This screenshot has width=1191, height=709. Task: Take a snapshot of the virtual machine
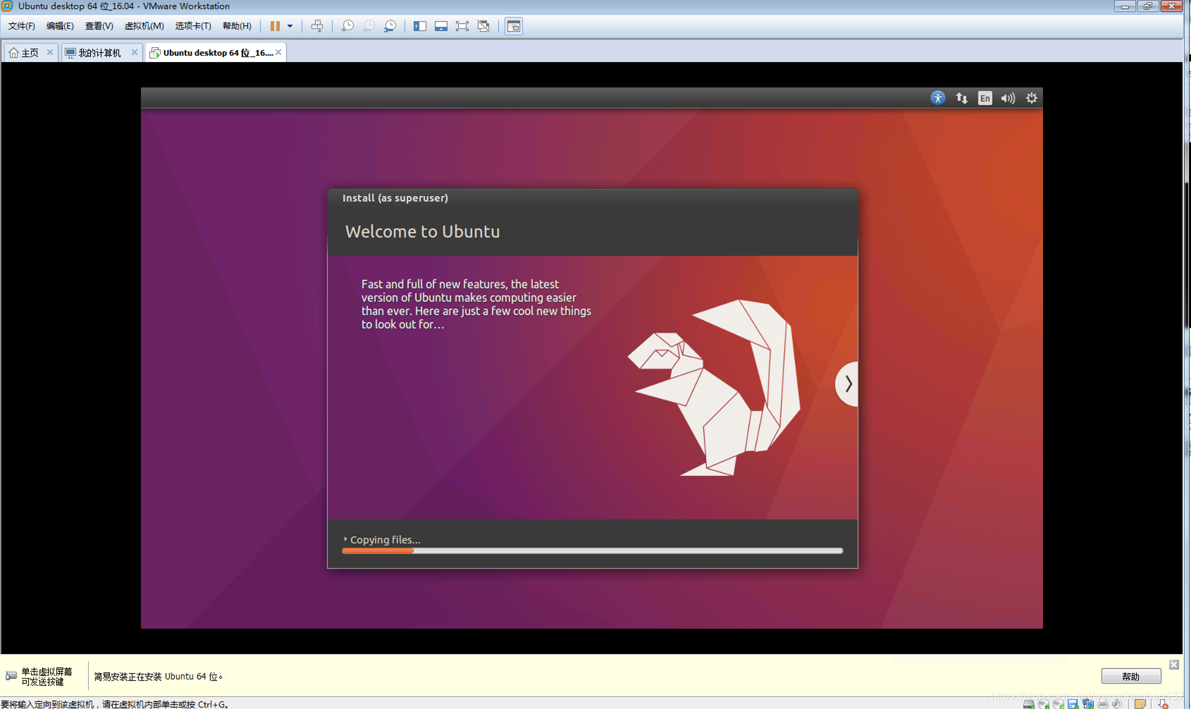coord(347,26)
